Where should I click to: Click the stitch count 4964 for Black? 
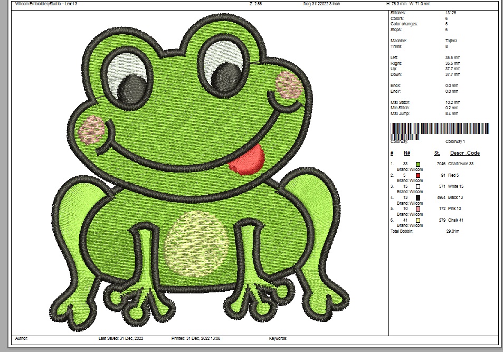pos(441,198)
